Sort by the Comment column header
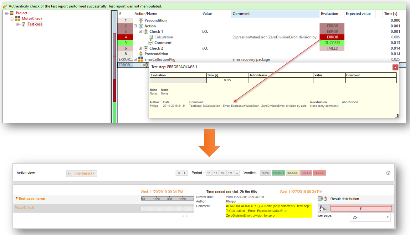The image size is (410, 235). [x=241, y=14]
